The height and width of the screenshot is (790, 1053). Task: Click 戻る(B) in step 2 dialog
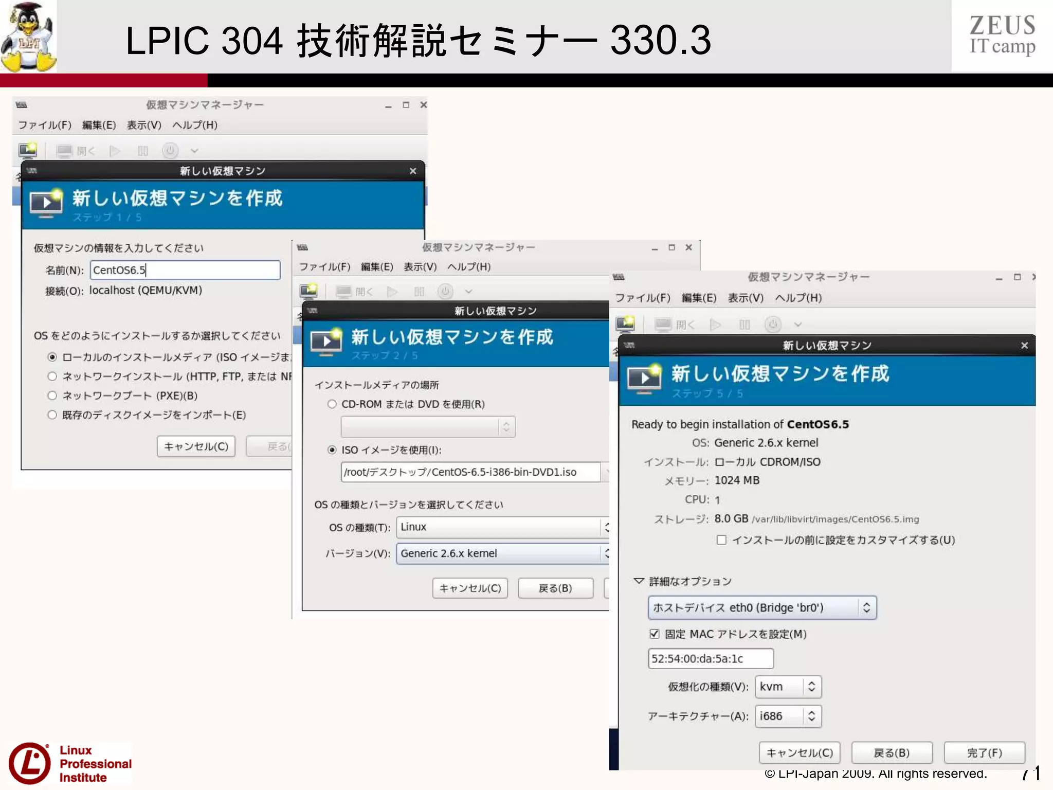point(555,588)
